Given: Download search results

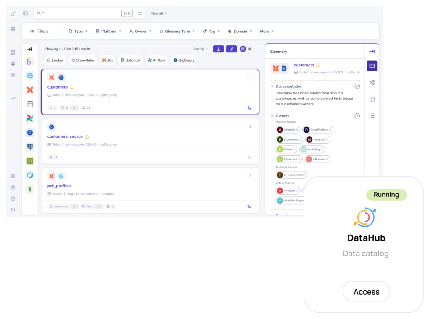Looking at the screenshot, I should [218, 49].
